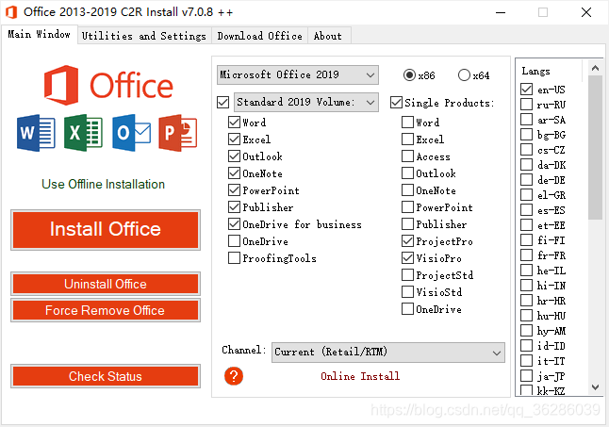The image size is (609, 427).
Task: Select the Main Window tab
Action: [39, 34]
